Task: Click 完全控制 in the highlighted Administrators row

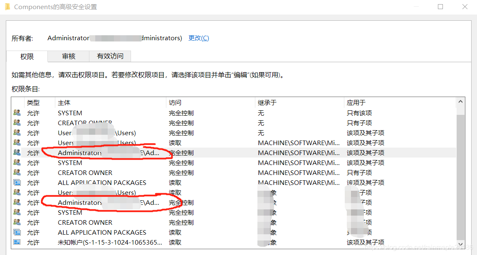Action: 182,153
